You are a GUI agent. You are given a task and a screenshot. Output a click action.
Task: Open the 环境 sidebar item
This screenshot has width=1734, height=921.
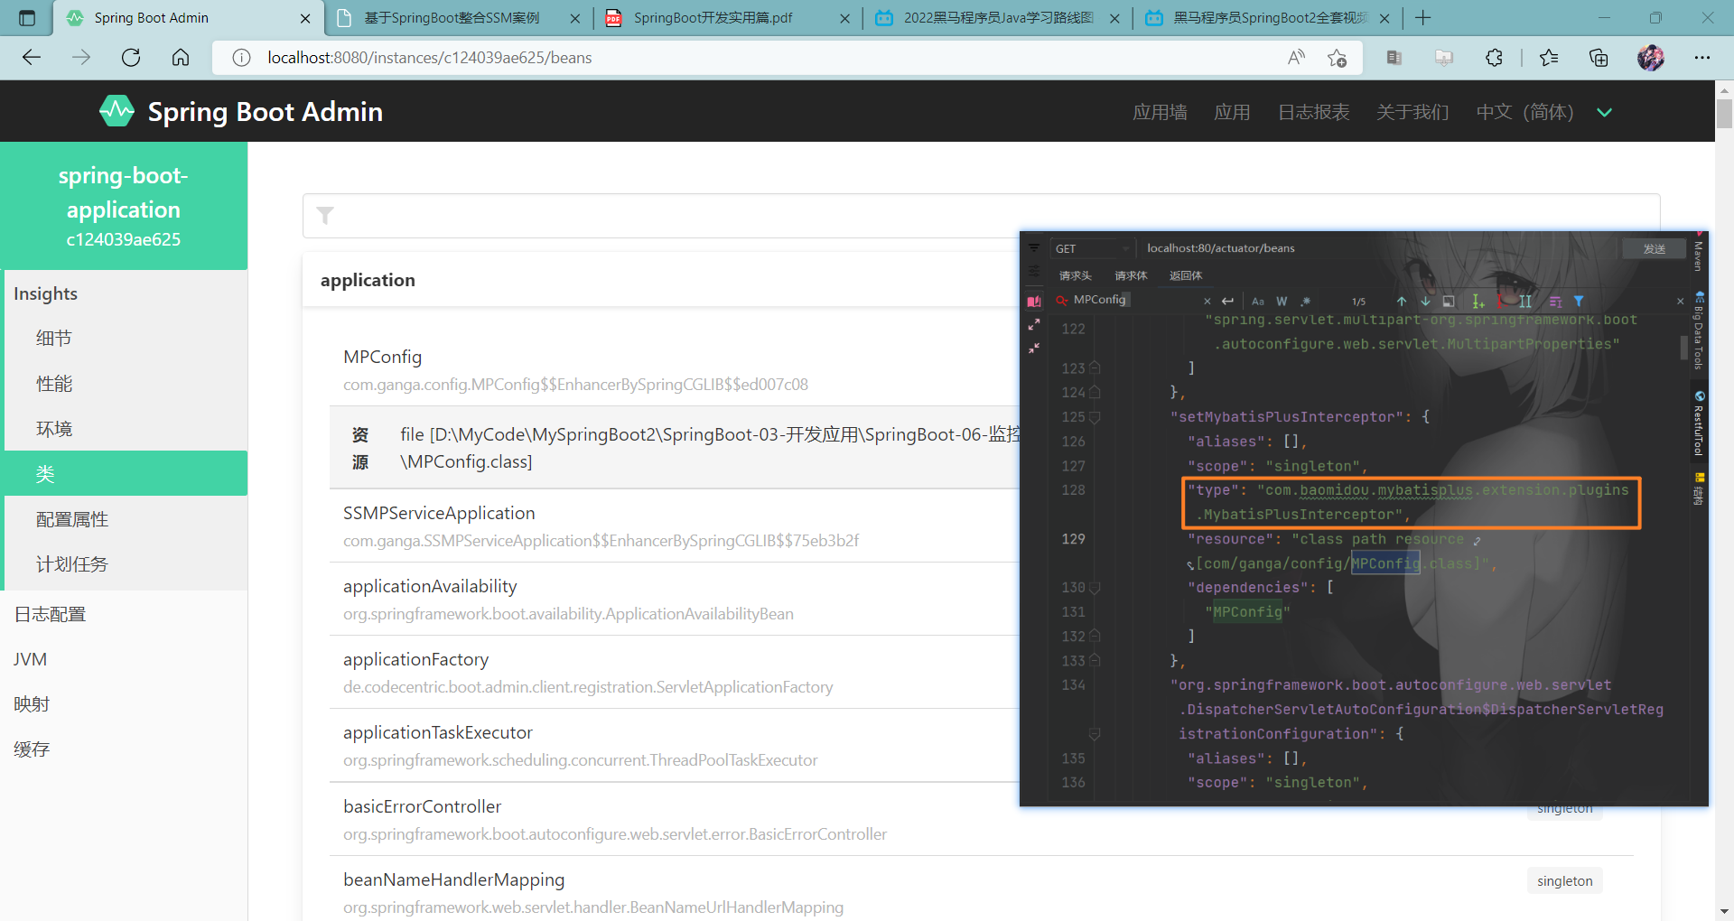coord(126,429)
